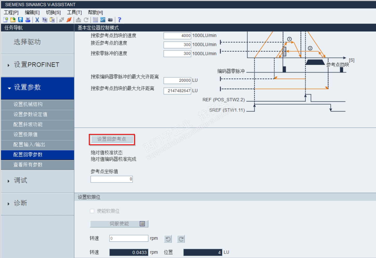This screenshot has width=376, height=258.
Task: Open the 编辑[E] menu
Action: pos(32,12)
